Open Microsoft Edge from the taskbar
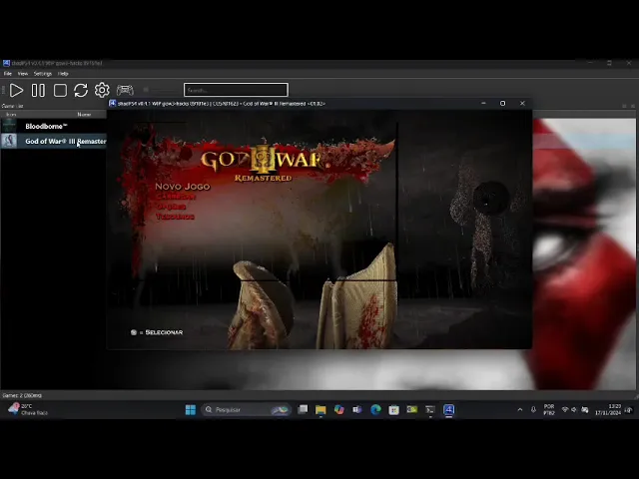Viewport: 639px width, 479px height. coord(375,410)
